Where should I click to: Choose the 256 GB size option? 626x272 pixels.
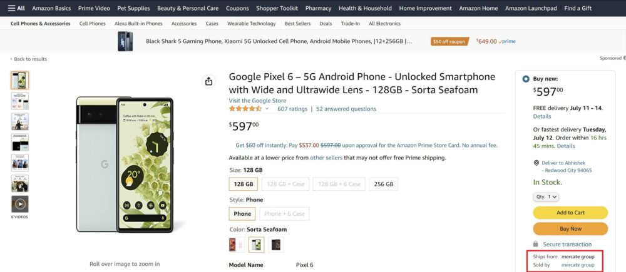pos(384,184)
